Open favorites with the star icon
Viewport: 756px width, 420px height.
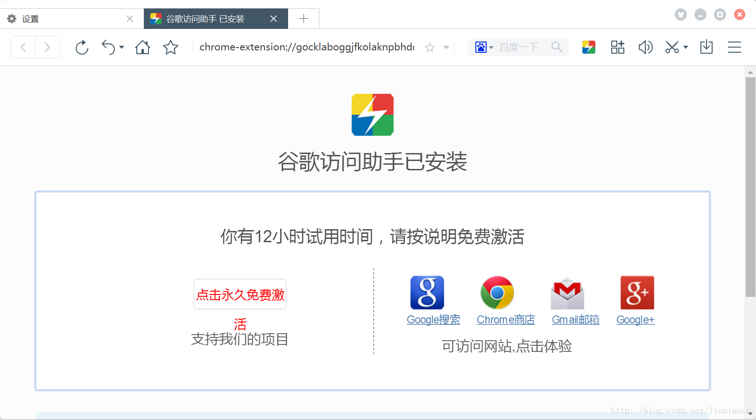coord(170,47)
